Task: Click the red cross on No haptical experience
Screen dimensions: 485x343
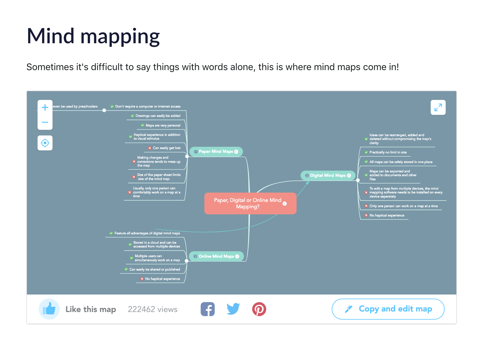Action: [142, 278]
